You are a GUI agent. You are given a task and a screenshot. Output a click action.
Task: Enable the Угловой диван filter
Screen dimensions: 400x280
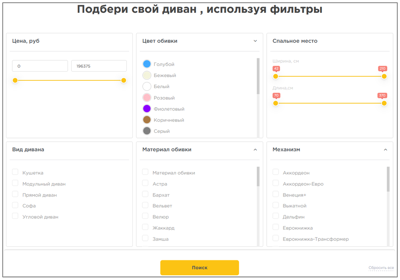tap(15, 216)
